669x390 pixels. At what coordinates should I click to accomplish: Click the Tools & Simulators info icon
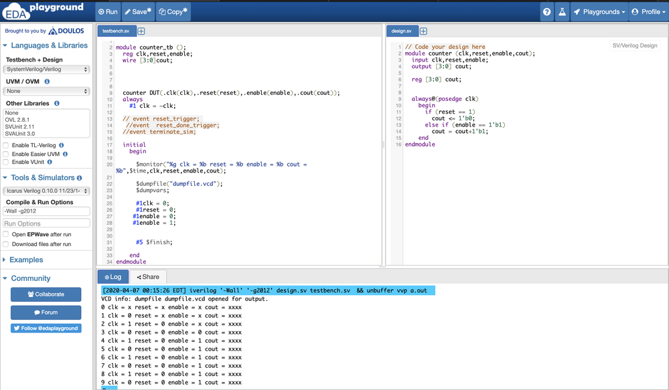(80, 178)
